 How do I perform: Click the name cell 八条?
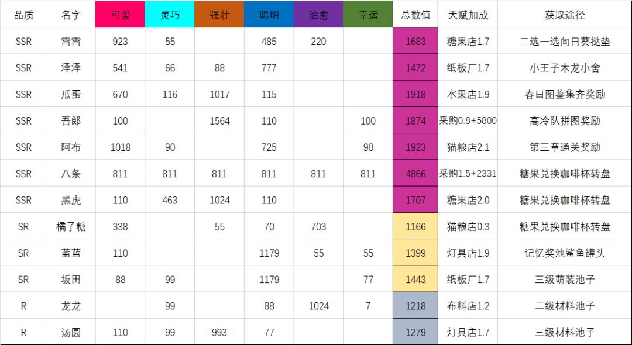[71, 174]
